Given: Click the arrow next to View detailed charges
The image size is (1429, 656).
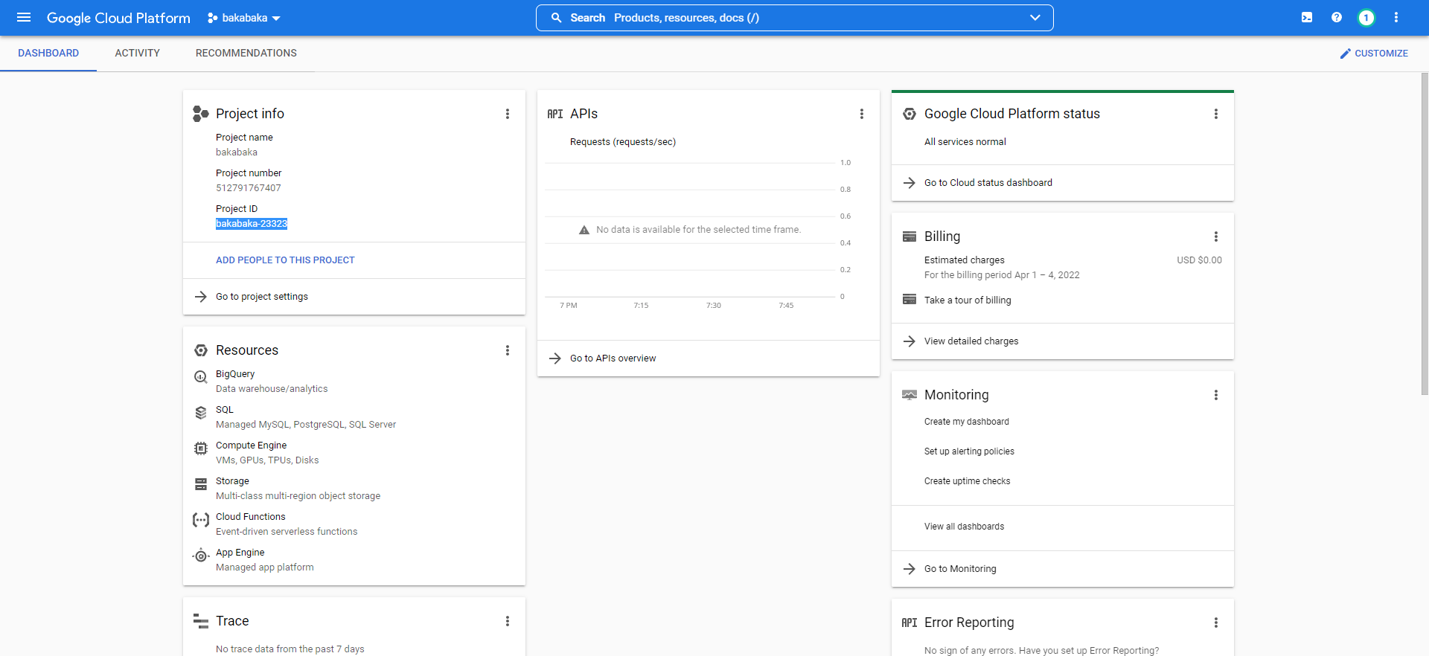Looking at the screenshot, I should [909, 341].
